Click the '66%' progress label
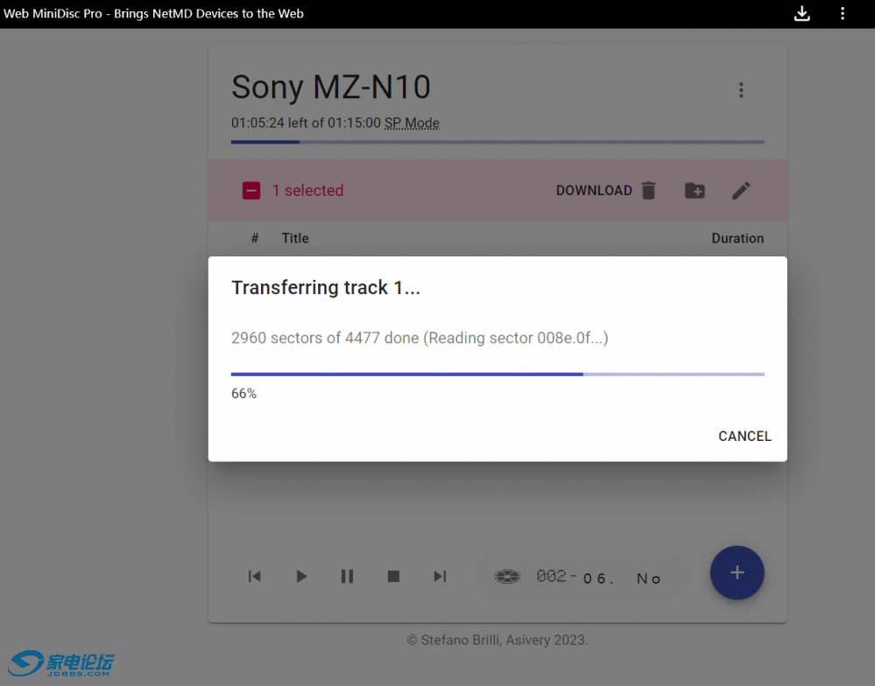The width and height of the screenshot is (875, 686). (x=243, y=394)
